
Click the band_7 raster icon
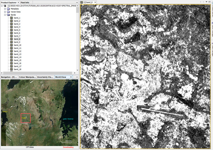pos(11,36)
